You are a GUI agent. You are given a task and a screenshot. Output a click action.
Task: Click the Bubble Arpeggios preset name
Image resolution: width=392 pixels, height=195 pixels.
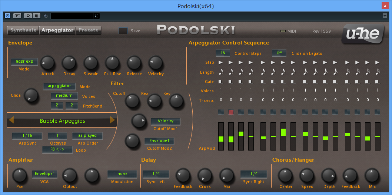click(x=63, y=121)
